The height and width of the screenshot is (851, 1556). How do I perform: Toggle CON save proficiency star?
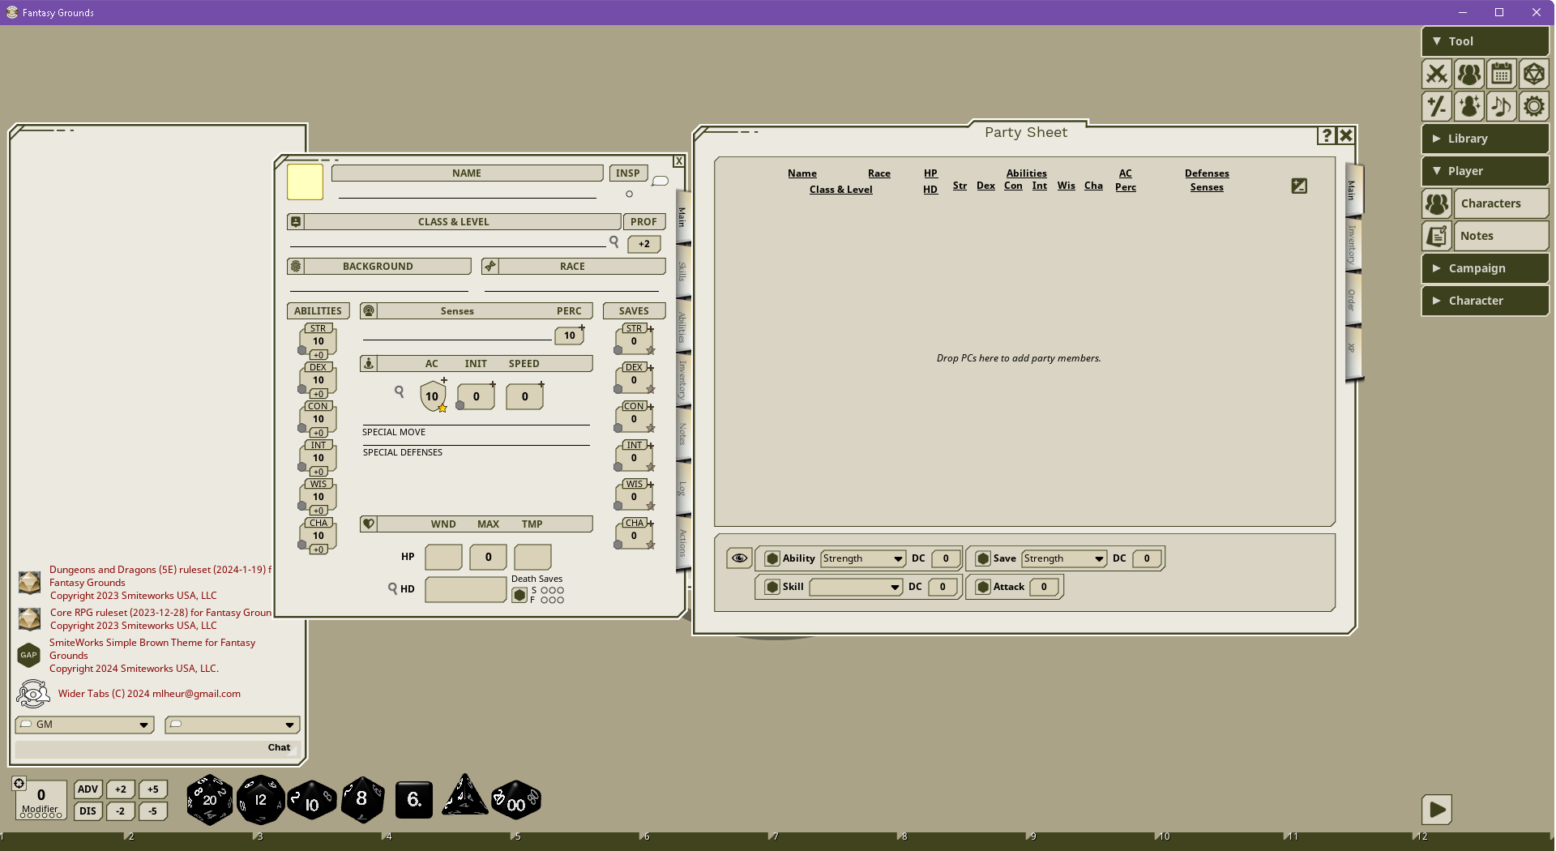(651, 429)
